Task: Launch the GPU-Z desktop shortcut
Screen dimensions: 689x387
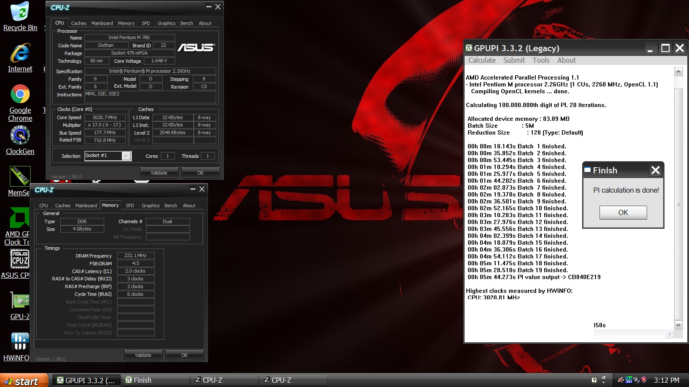Action: coord(20,305)
